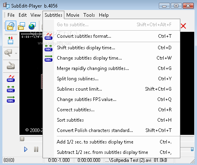The width and height of the screenshot is (197, 165).
Task: Select Sublines count limit...
Action: coord(112,89)
